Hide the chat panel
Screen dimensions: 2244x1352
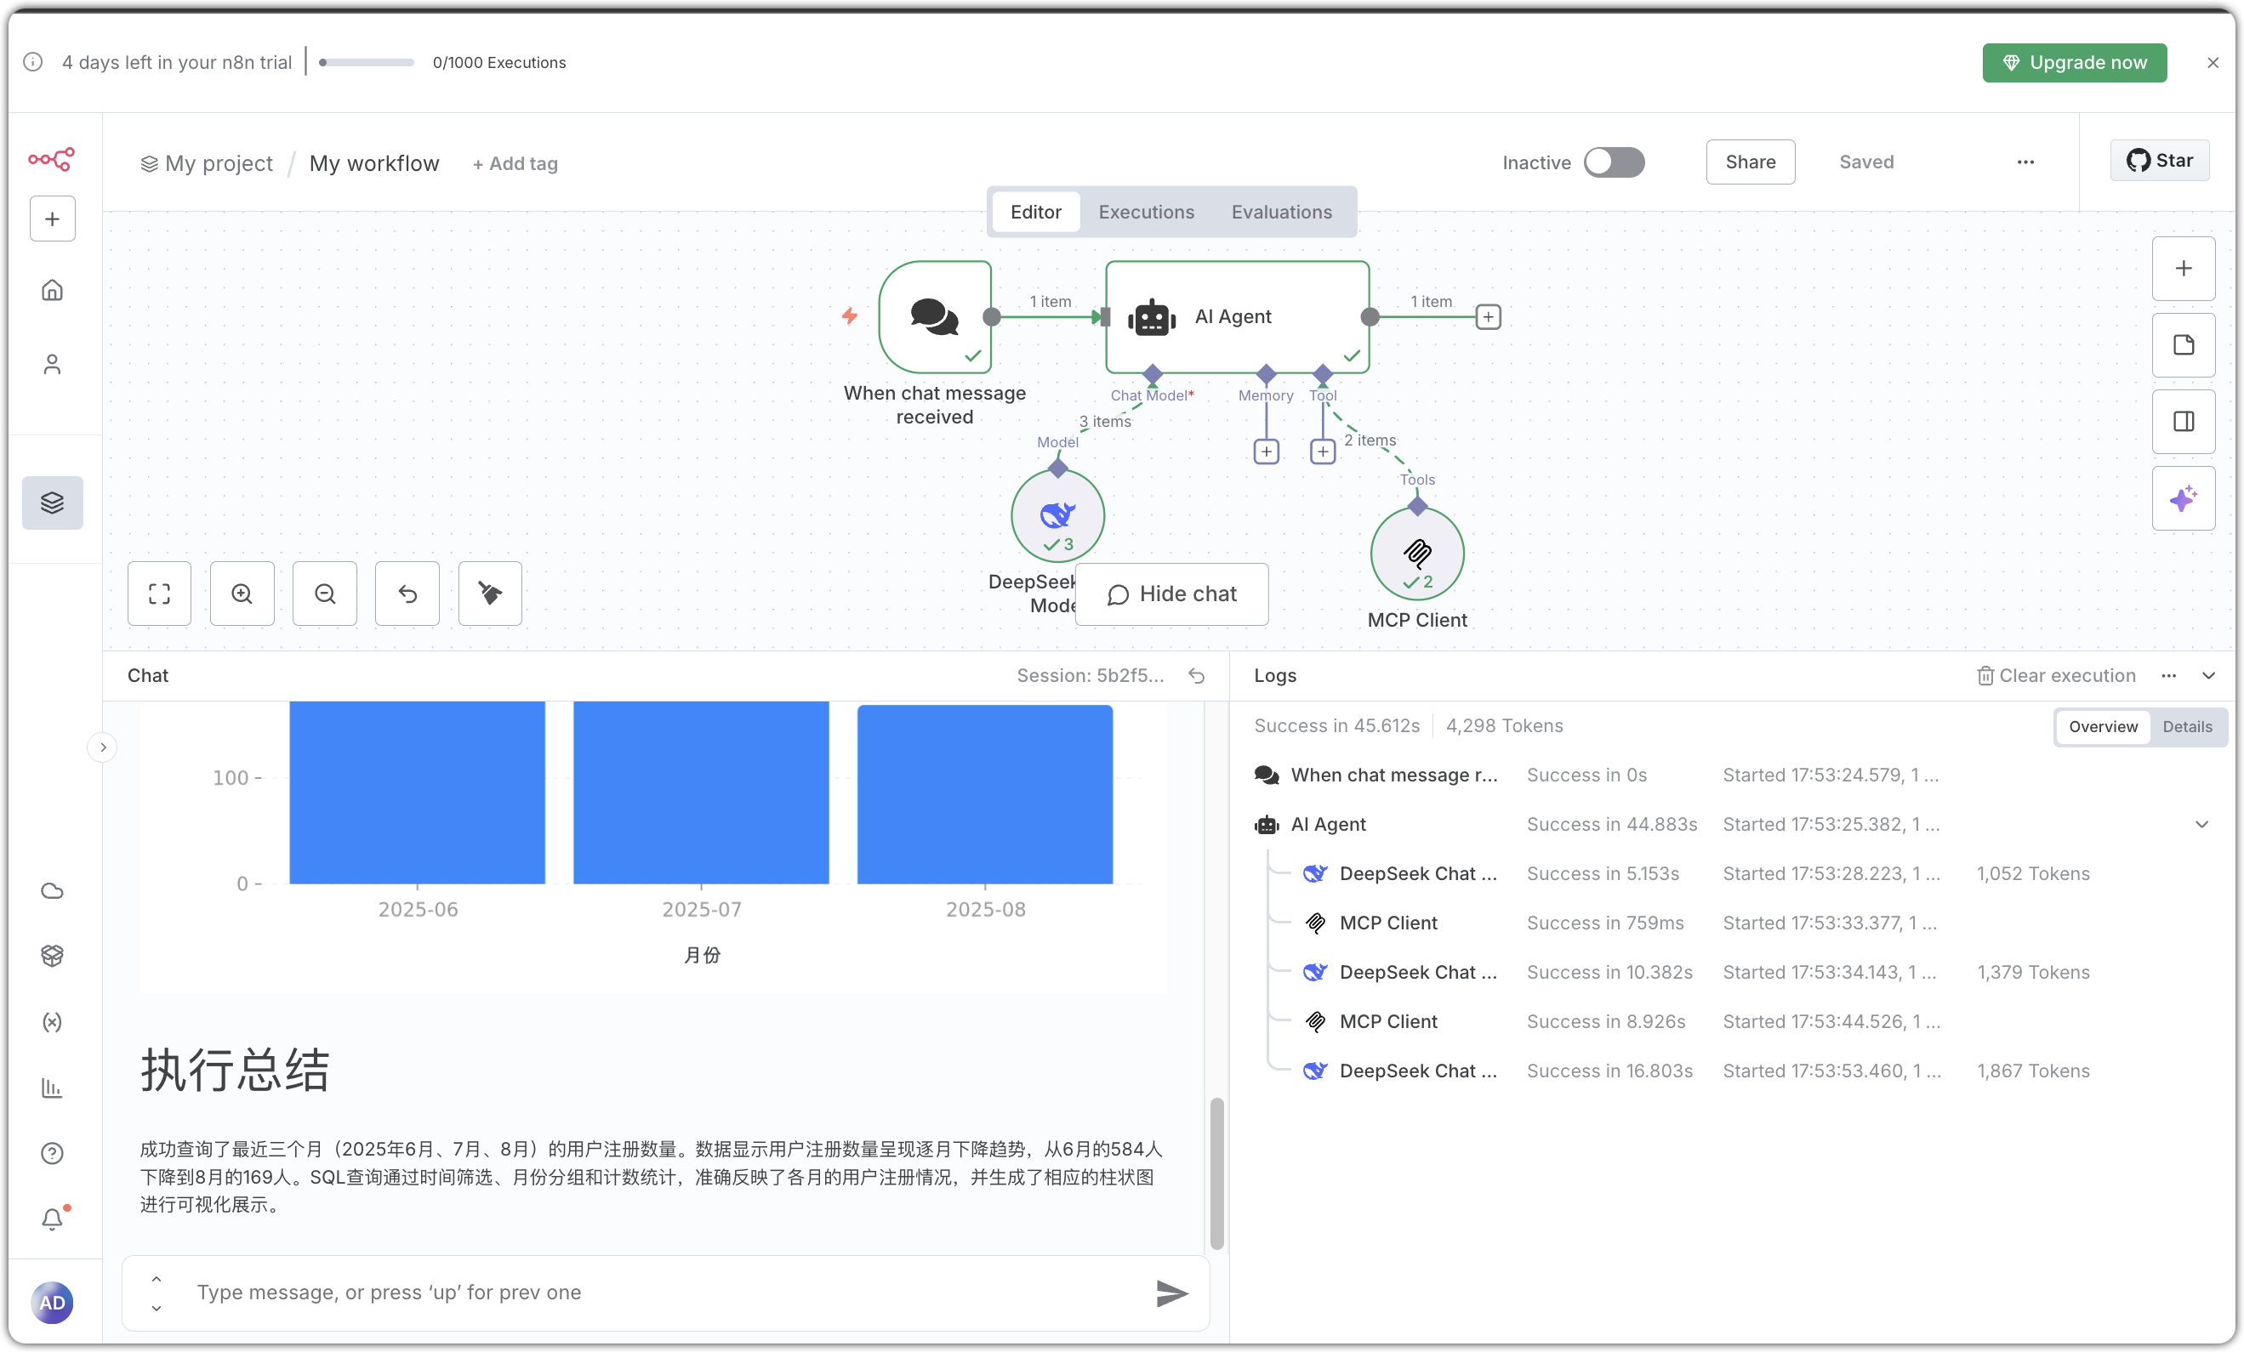[x=1171, y=594]
